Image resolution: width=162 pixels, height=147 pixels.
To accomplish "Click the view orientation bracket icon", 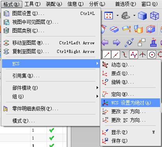I will (126, 16).
